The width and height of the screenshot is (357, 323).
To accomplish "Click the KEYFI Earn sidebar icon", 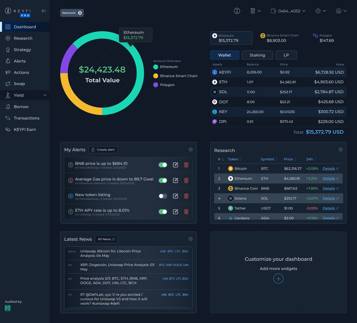I will click(x=8, y=130).
